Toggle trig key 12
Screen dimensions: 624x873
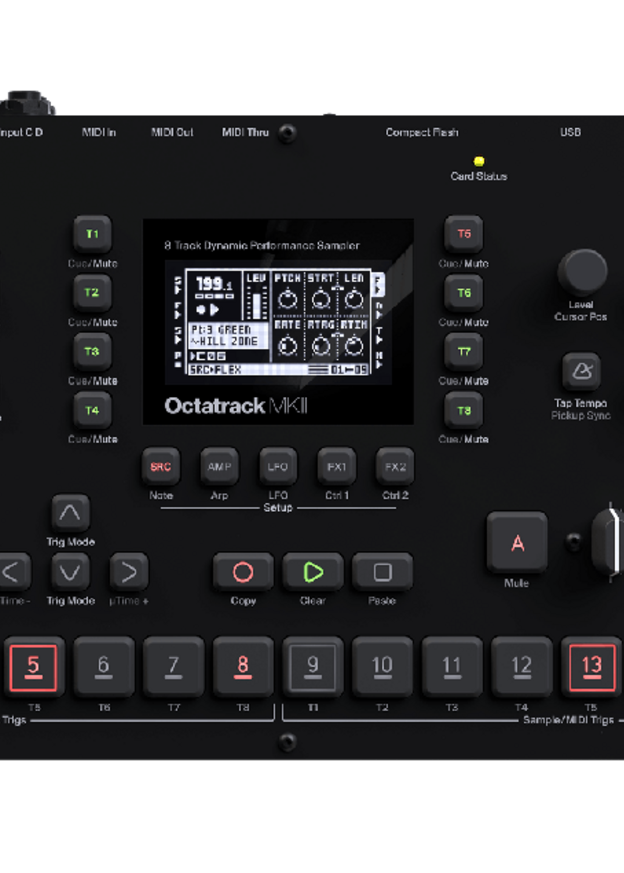[522, 667]
